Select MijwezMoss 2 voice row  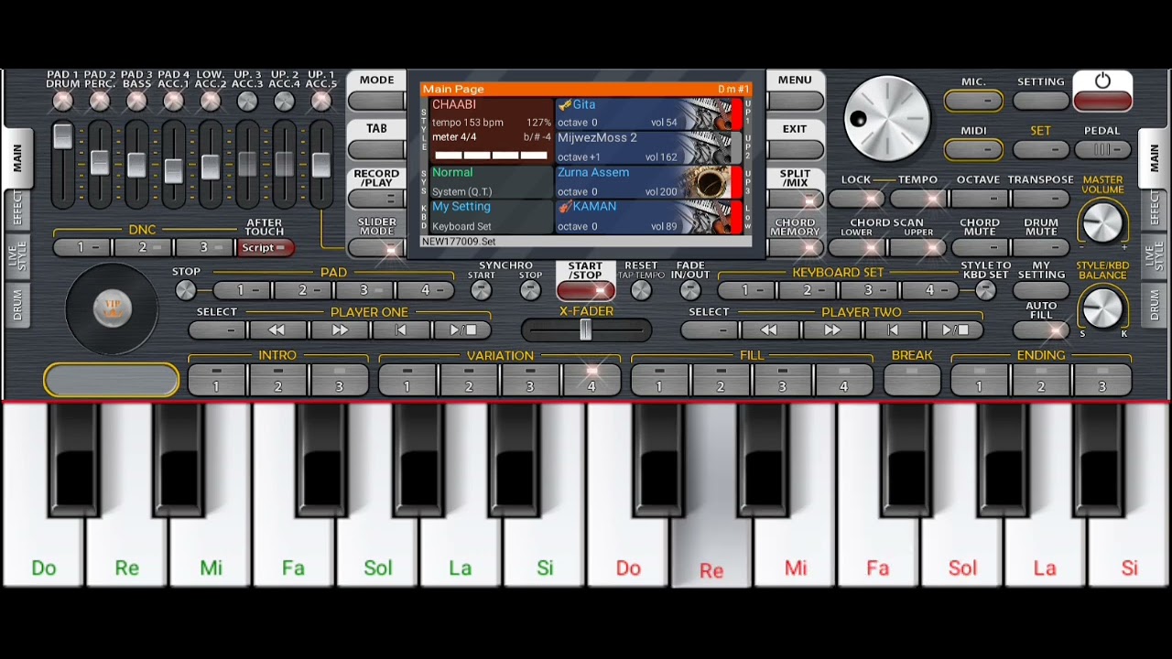click(644, 147)
